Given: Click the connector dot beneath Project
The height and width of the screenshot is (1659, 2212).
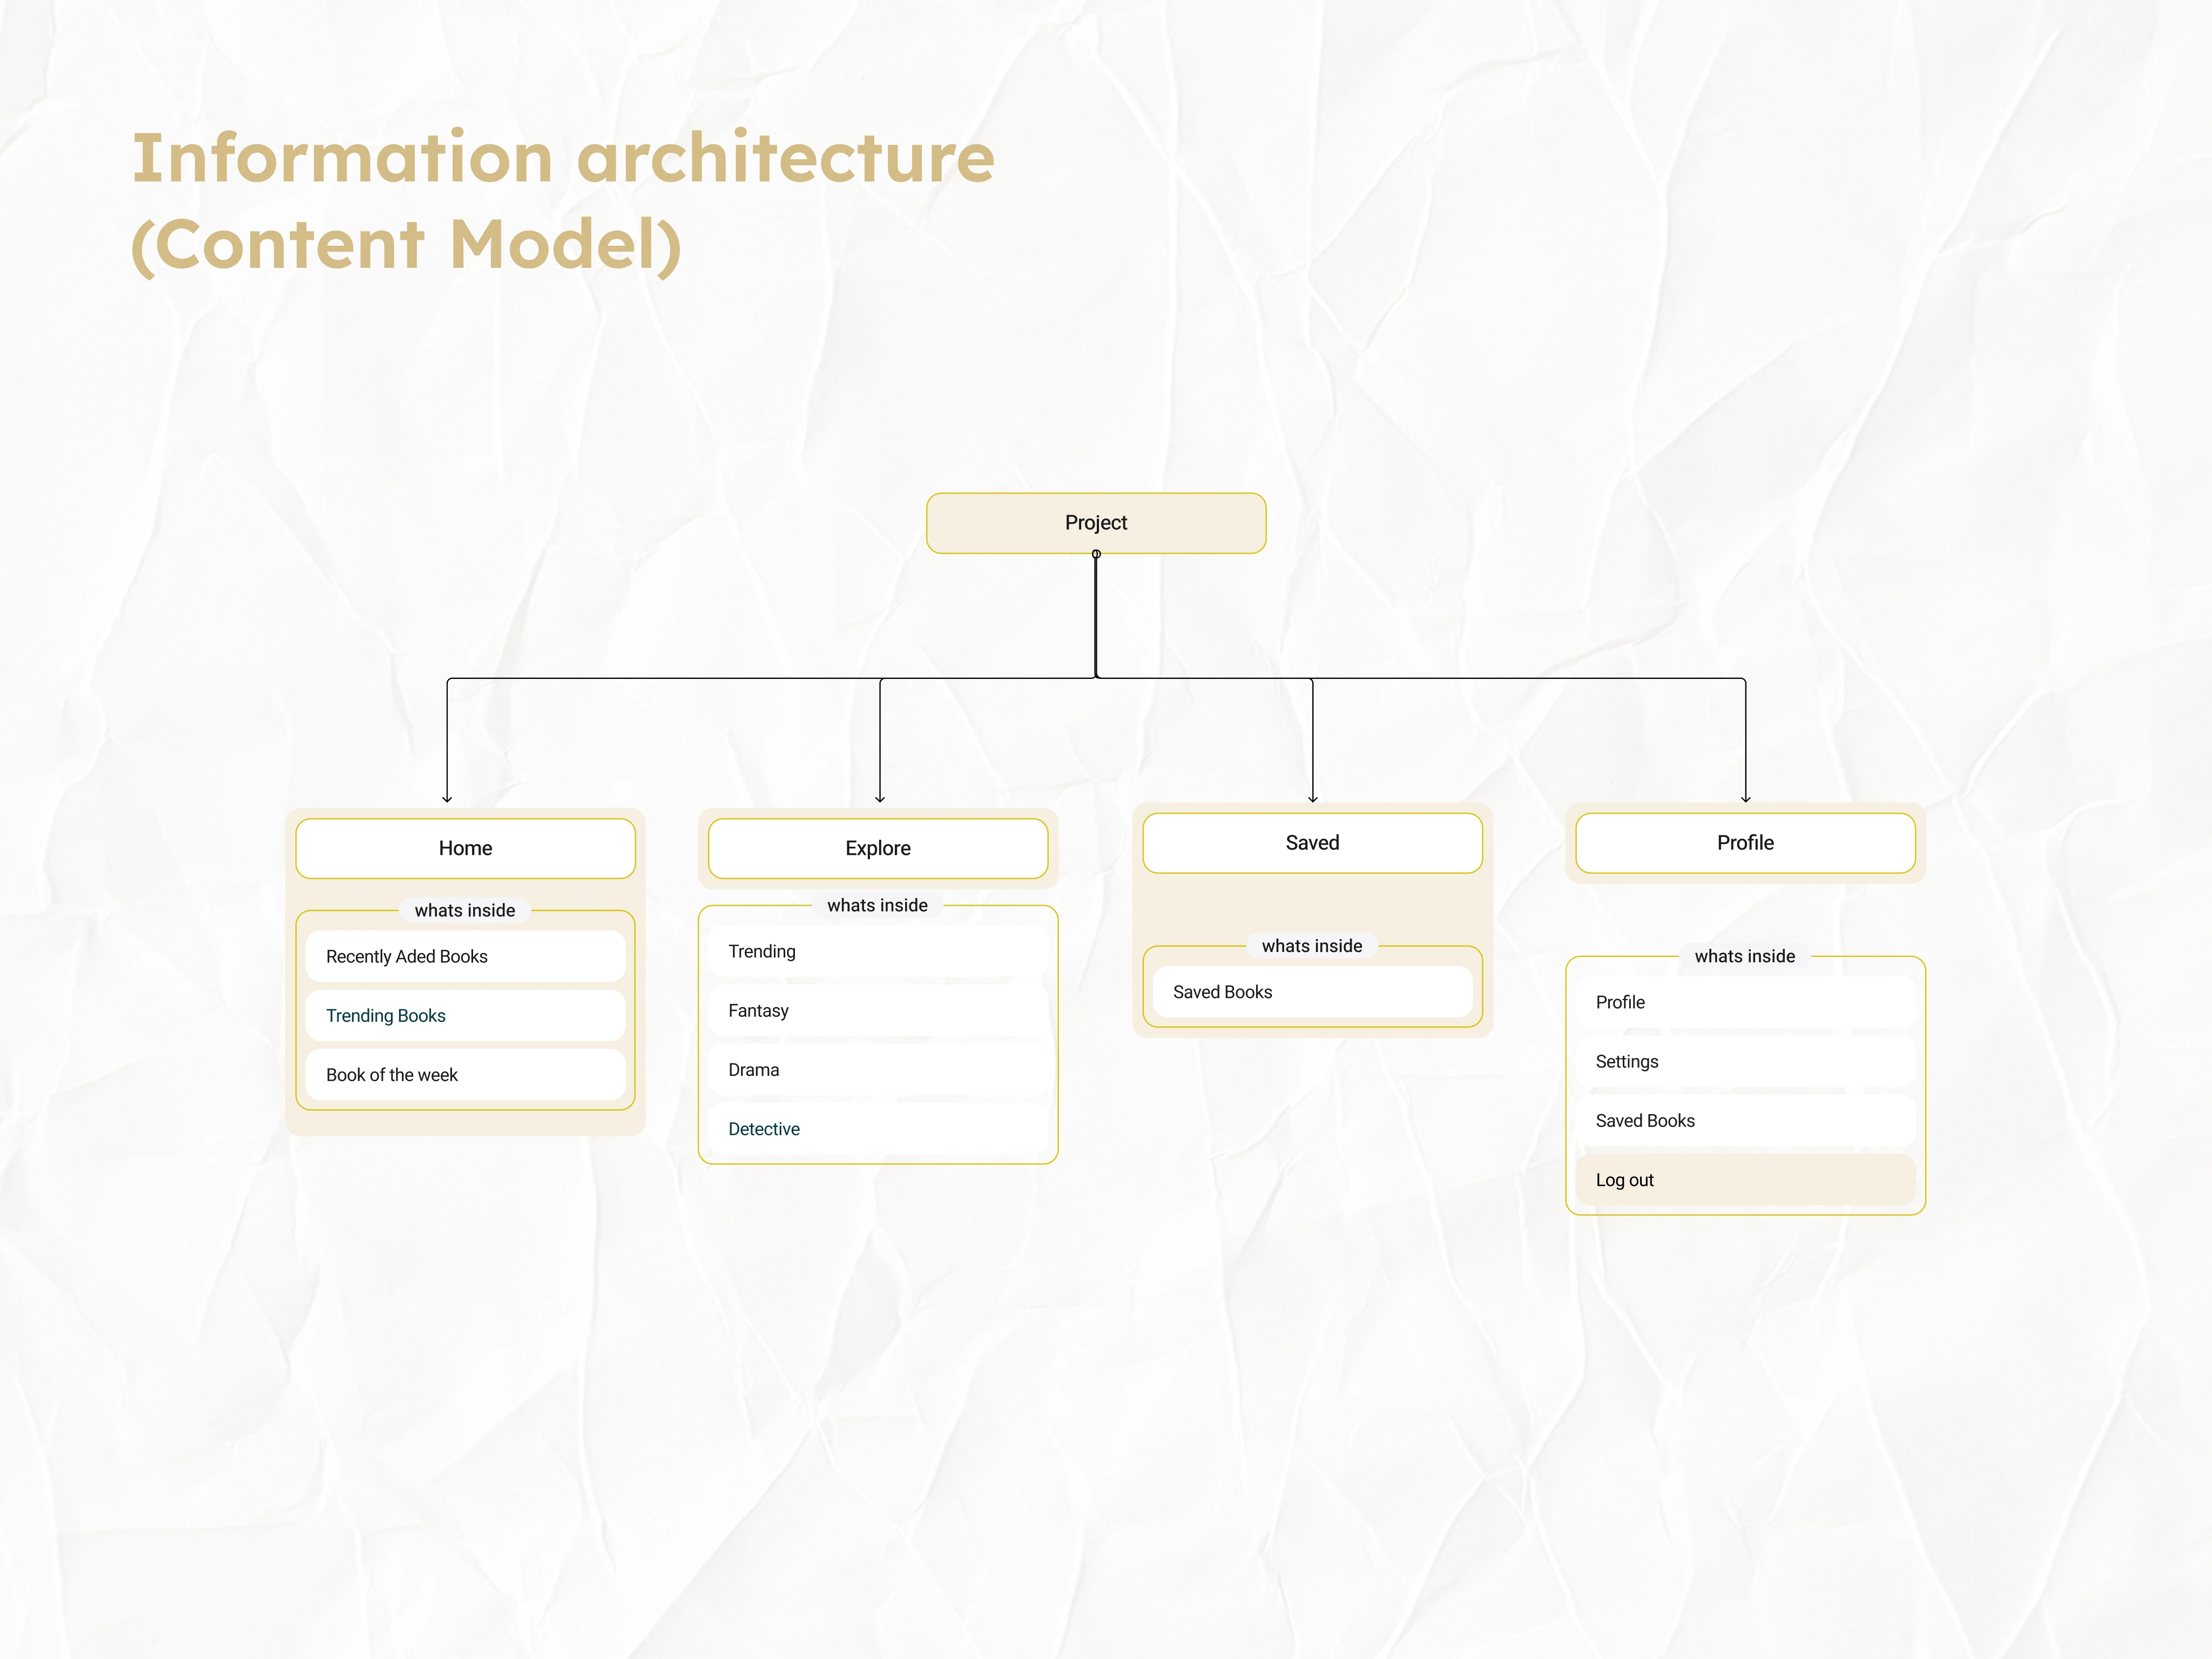Looking at the screenshot, I should (x=1096, y=554).
